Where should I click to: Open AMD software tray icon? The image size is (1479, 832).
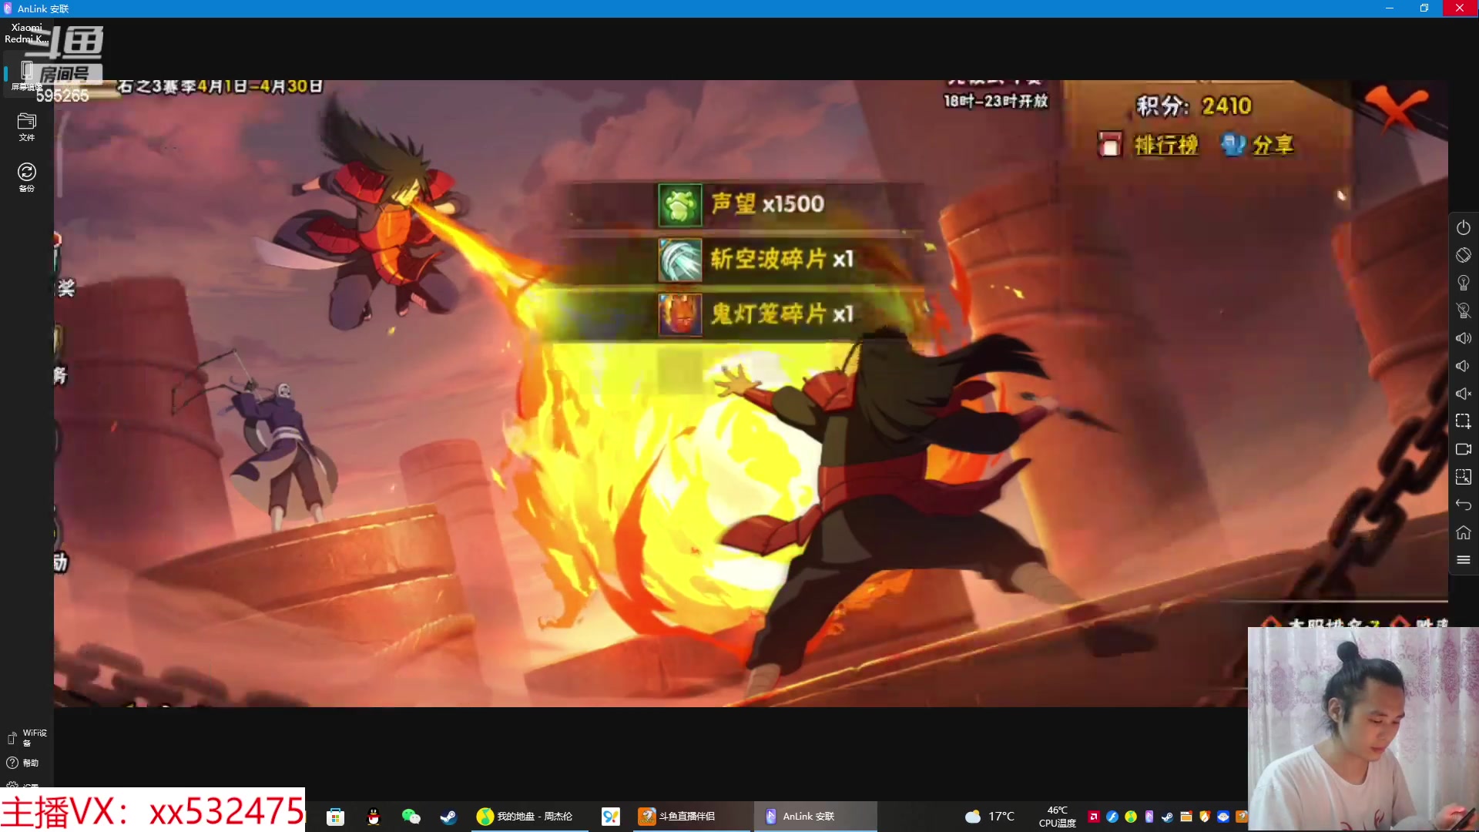(x=1093, y=817)
